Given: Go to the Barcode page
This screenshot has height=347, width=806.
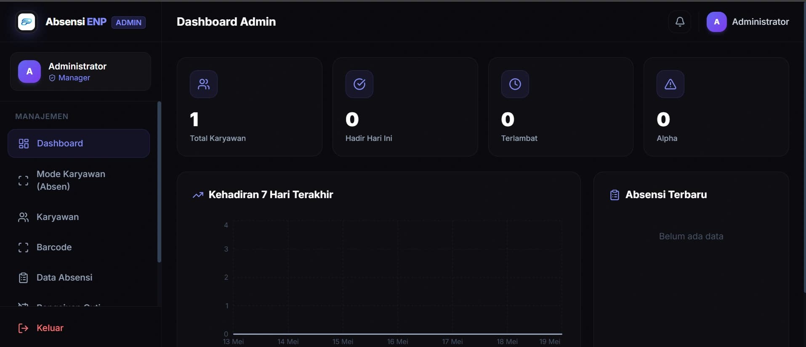Looking at the screenshot, I should point(79,247).
